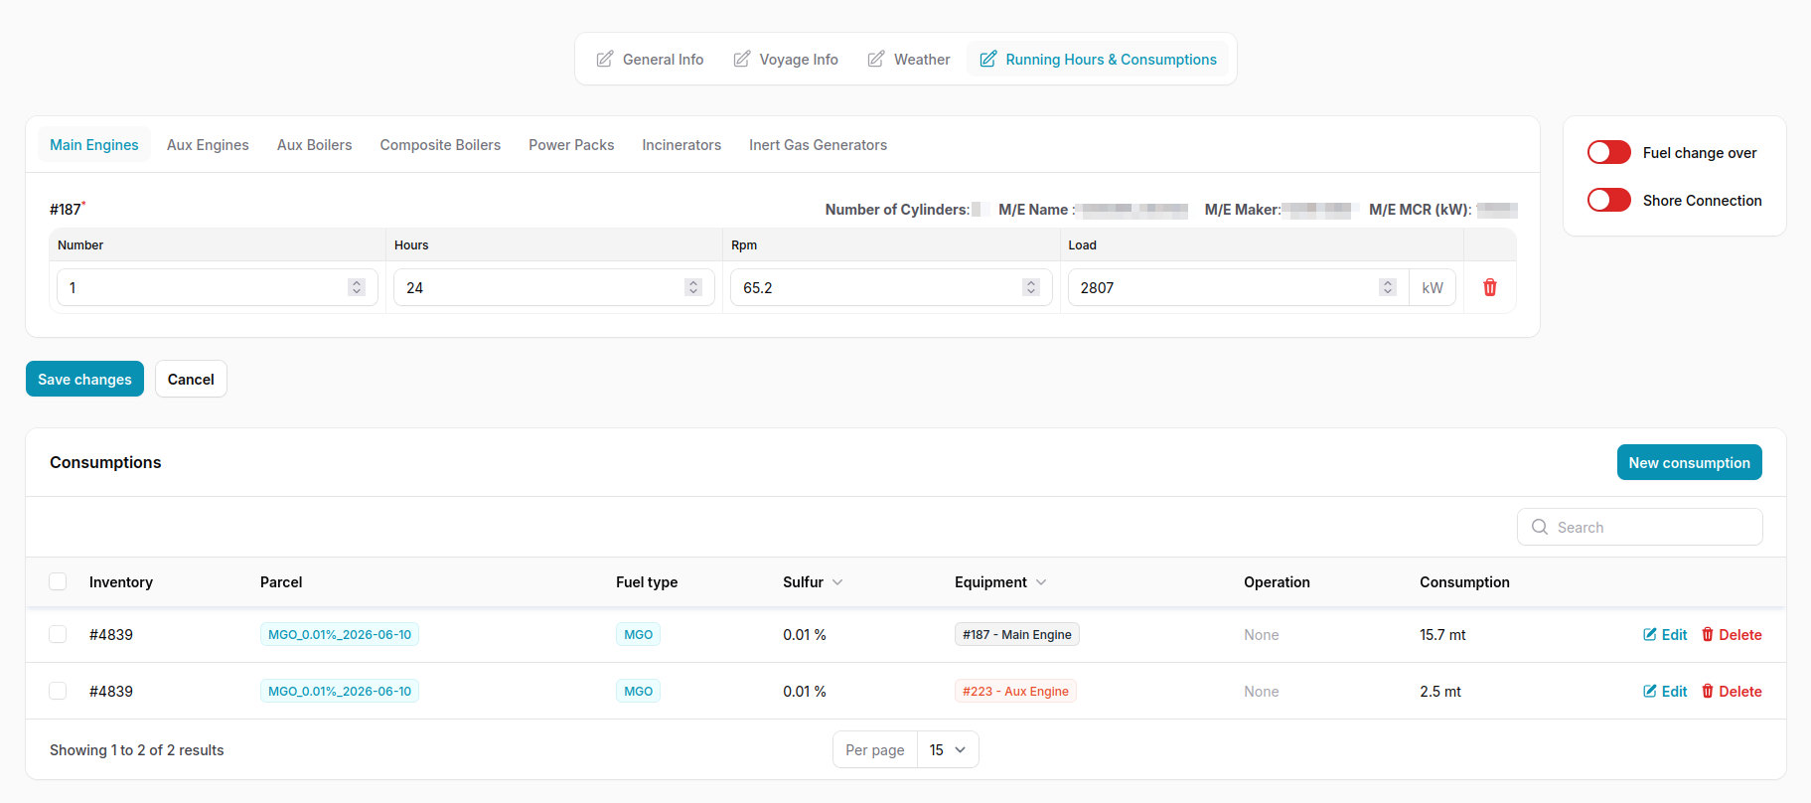This screenshot has width=1811, height=803.
Task: Click the New consumption button
Action: point(1689,462)
